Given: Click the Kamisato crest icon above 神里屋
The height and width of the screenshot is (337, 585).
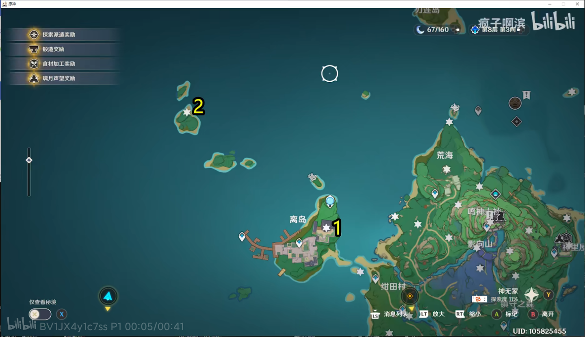Looking at the screenshot, I should (566, 238).
